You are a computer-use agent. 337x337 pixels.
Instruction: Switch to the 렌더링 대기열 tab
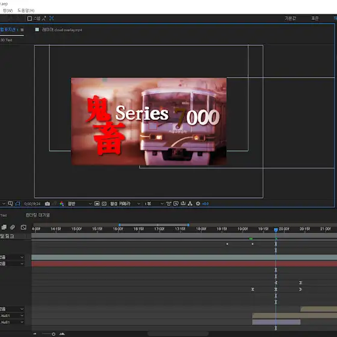coord(37,215)
